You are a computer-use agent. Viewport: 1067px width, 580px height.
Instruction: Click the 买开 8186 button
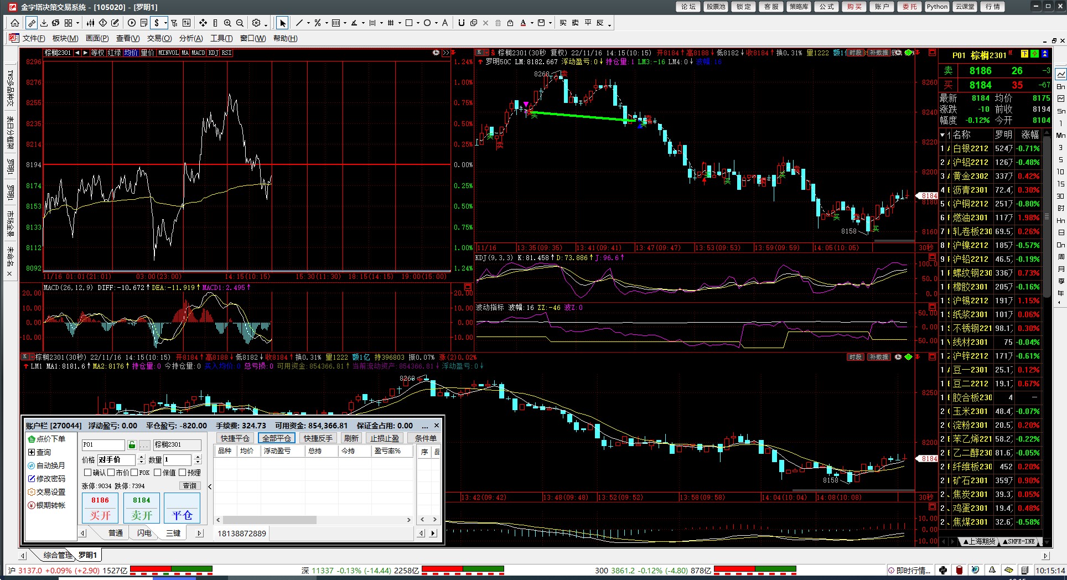coord(100,508)
